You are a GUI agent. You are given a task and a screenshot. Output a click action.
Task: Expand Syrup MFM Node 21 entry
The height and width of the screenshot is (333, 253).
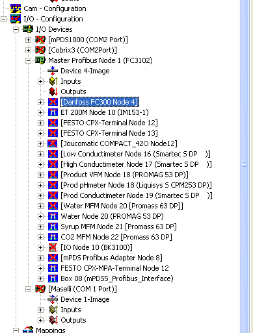coord(40,227)
